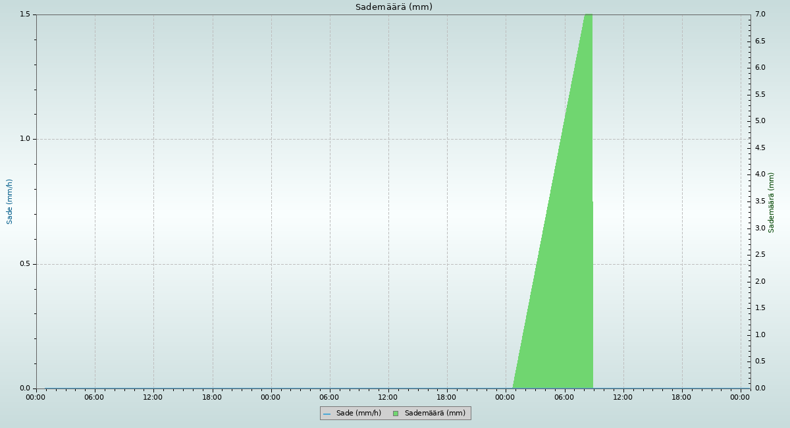Viewport: 790px width, 428px height.
Task: Click the left axis title 'Sade (mm/h)'
Action: (x=10, y=201)
